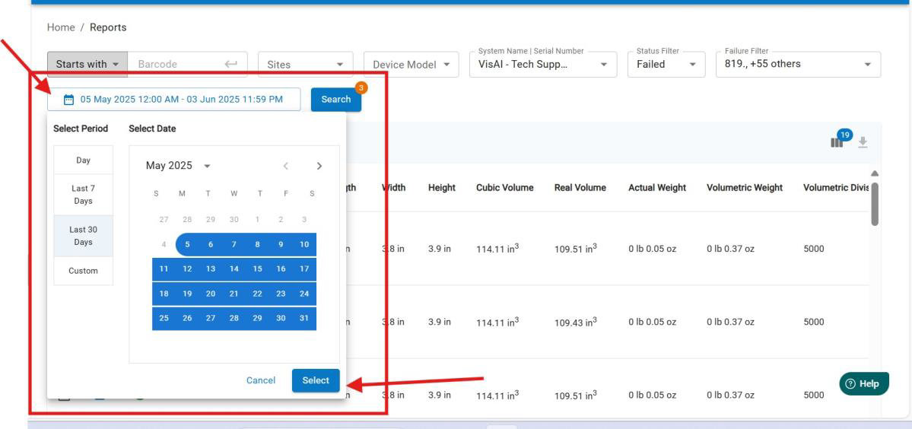Pick May 18 in the calendar

tap(164, 294)
